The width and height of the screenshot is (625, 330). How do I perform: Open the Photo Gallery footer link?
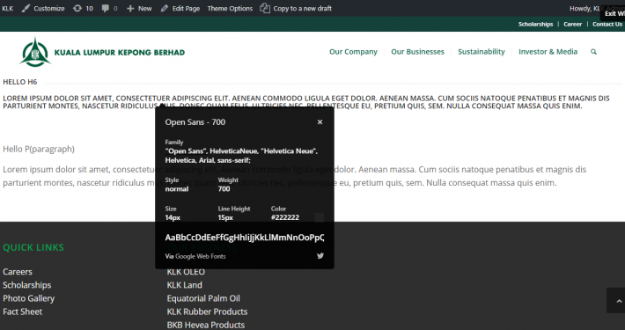click(29, 298)
